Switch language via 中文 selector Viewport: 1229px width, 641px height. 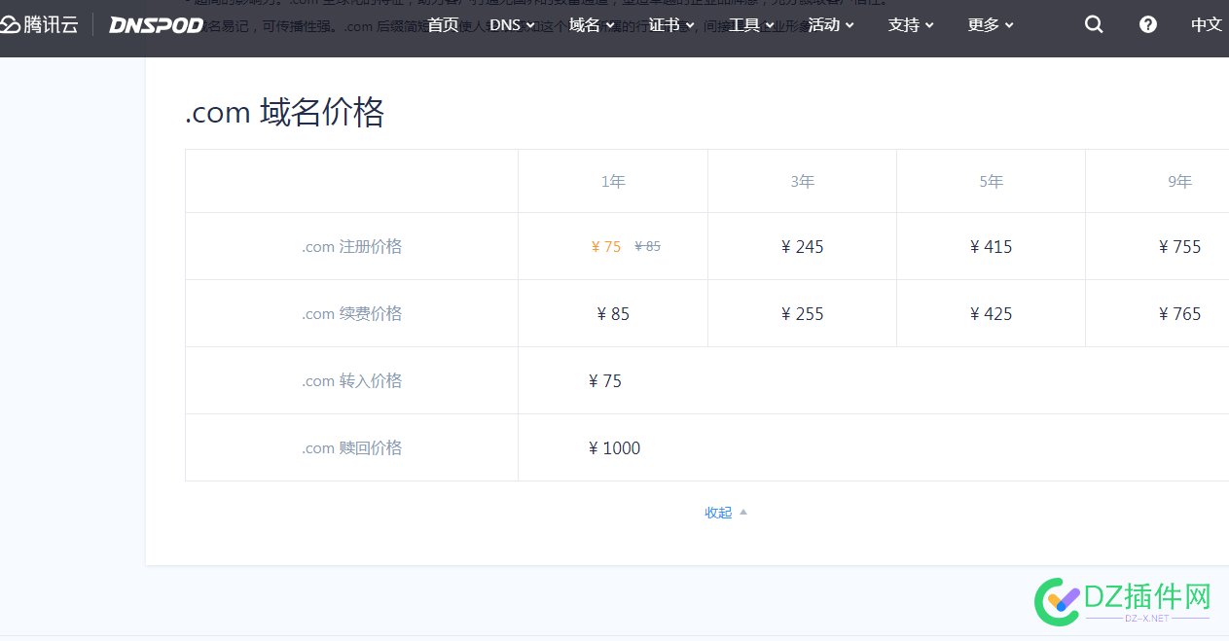(x=1207, y=24)
